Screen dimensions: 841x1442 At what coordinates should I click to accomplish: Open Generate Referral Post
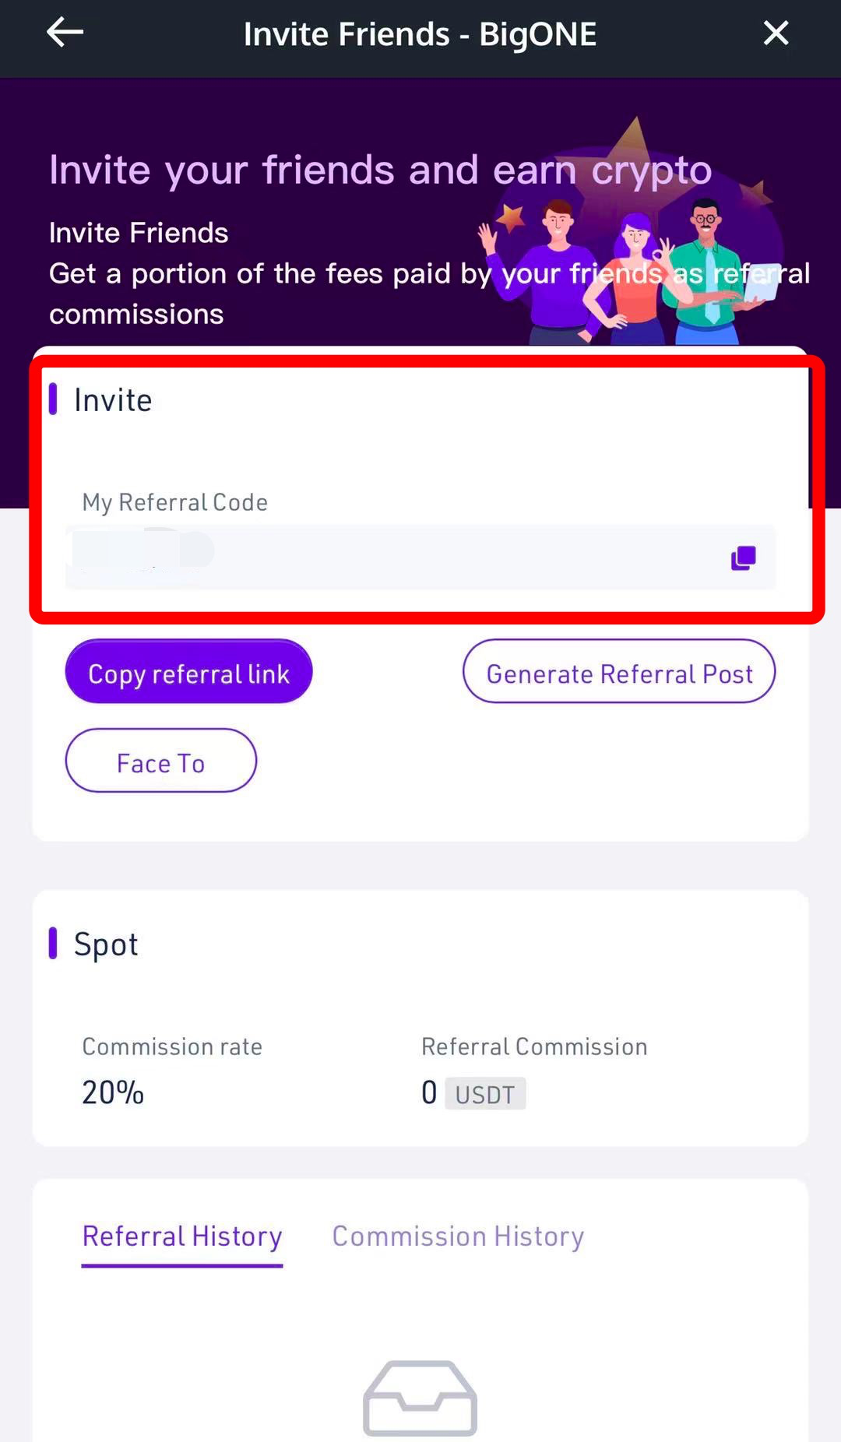tap(618, 671)
